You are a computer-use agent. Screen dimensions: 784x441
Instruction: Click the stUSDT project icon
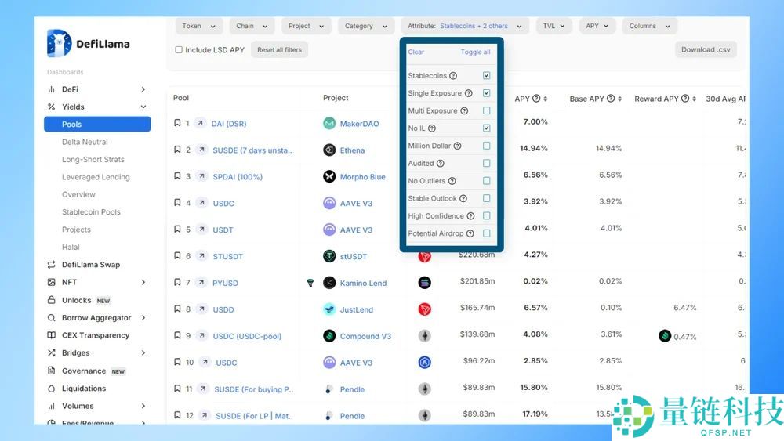pyautogui.click(x=329, y=256)
